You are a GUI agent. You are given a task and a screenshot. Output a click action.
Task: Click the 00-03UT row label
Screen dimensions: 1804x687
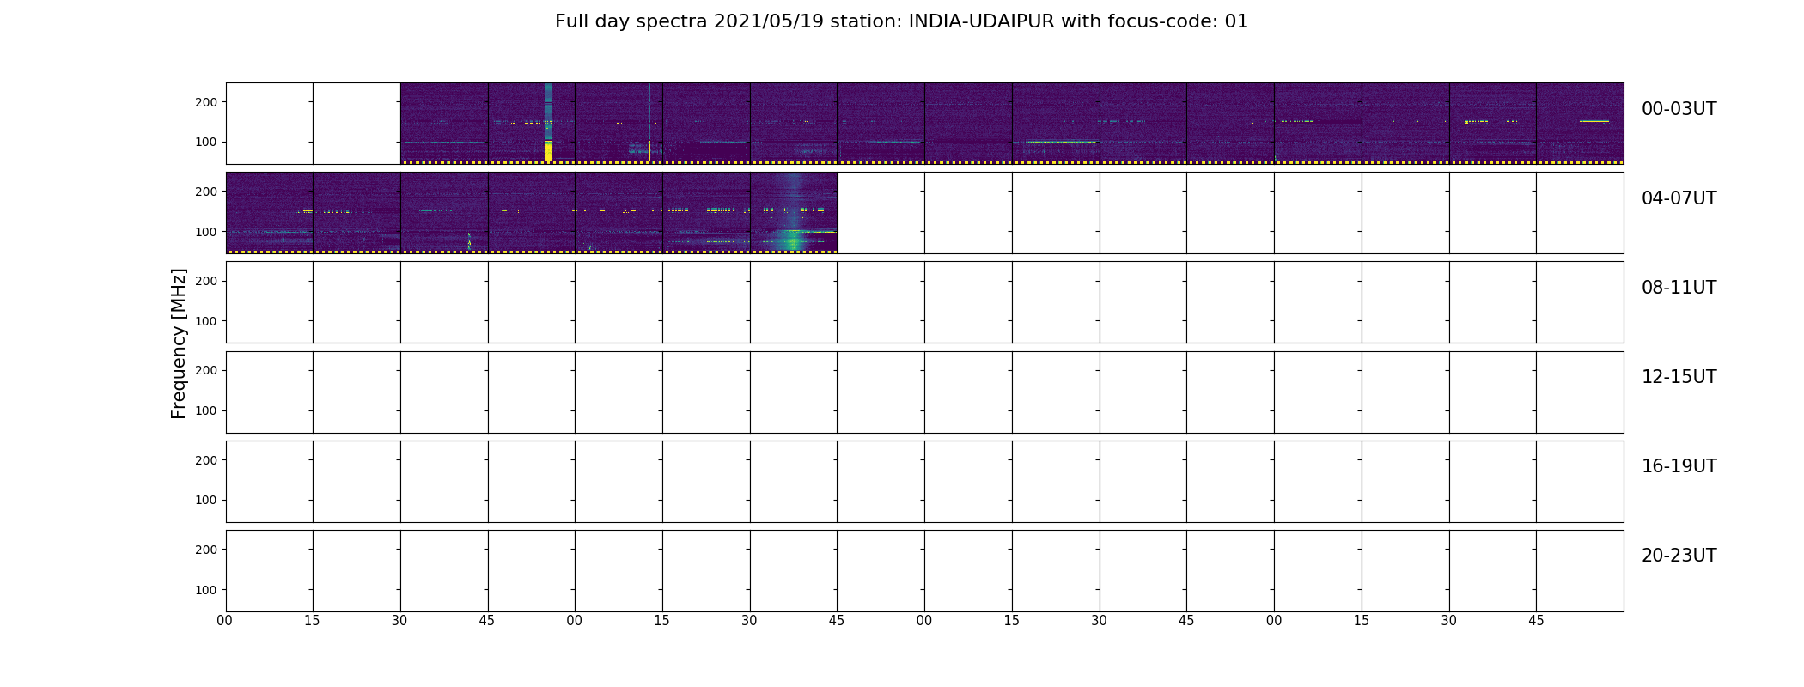click(1679, 109)
